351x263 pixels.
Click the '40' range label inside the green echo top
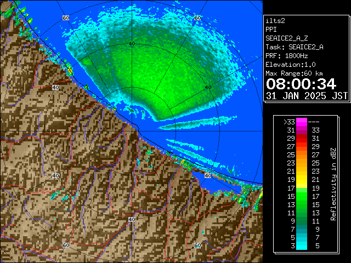point(132,44)
